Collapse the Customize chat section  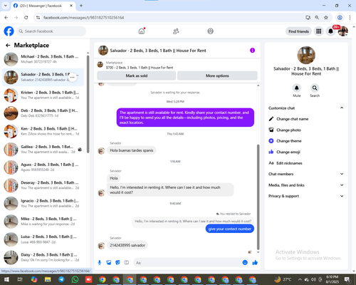point(342,108)
